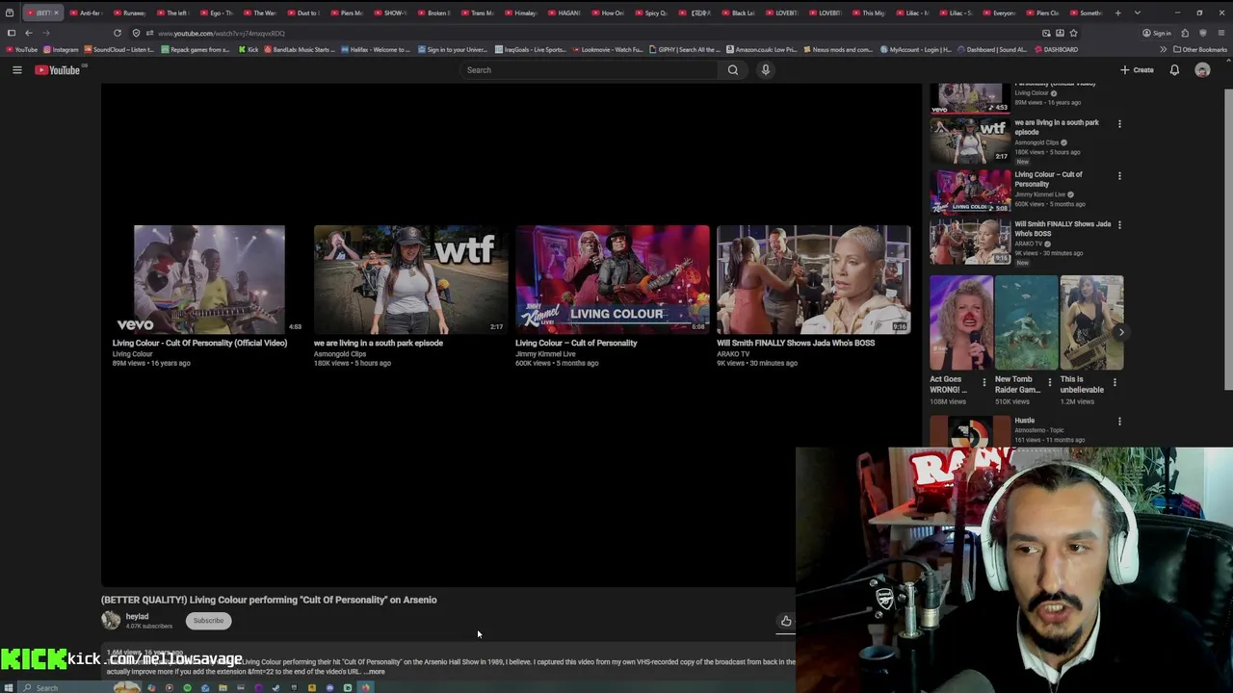Open options for the Hustle video

click(1119, 421)
